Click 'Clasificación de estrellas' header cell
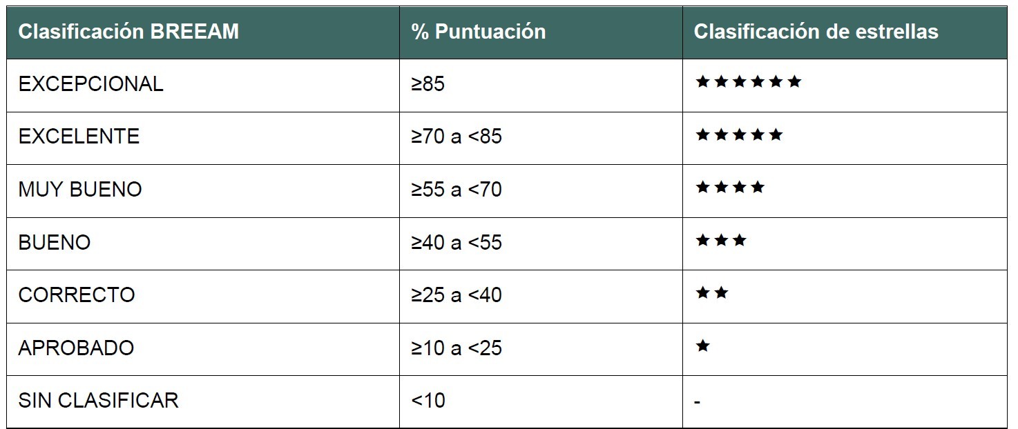This screenshot has width=1018, height=429. click(x=845, y=32)
